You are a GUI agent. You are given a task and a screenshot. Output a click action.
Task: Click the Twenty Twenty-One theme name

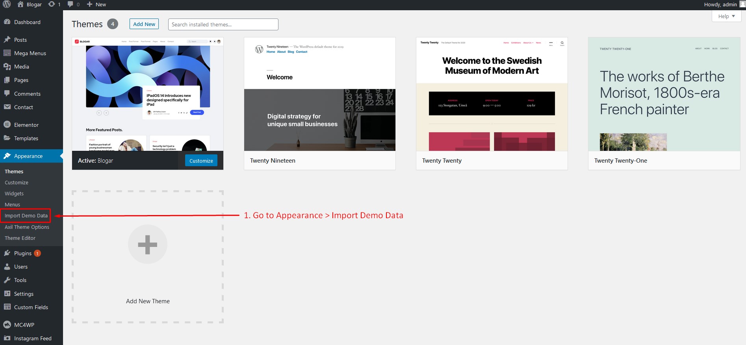(621, 160)
